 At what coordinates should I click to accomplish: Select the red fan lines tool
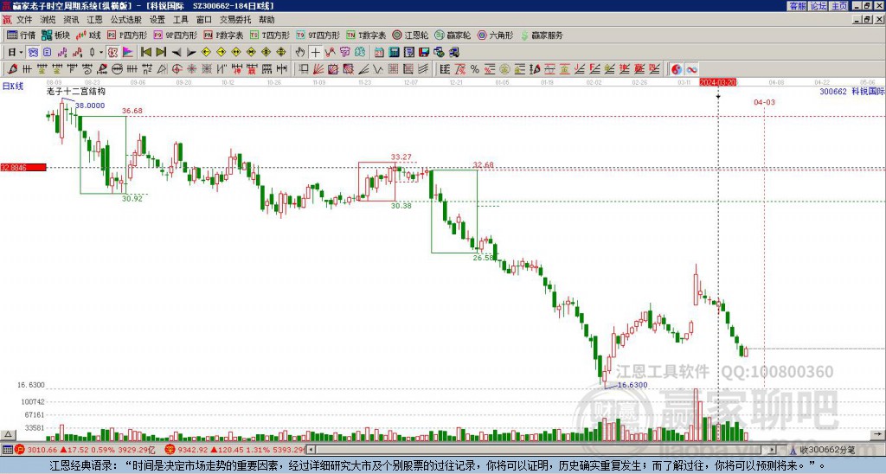click(x=318, y=69)
